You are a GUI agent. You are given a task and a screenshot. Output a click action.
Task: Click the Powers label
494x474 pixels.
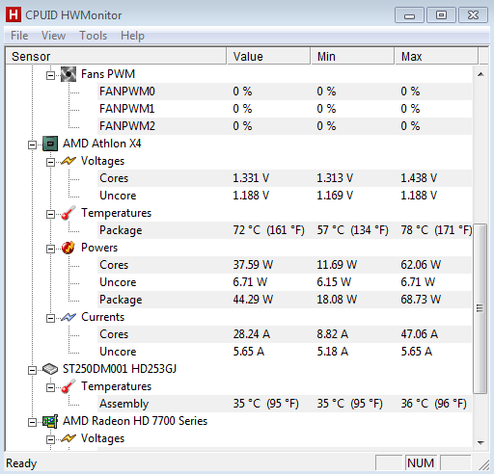[99, 248]
